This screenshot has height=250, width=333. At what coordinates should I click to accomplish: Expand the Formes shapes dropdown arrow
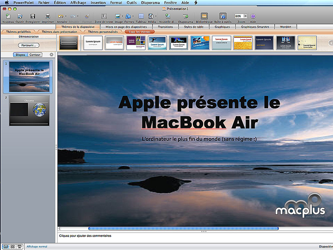[x=133, y=16]
